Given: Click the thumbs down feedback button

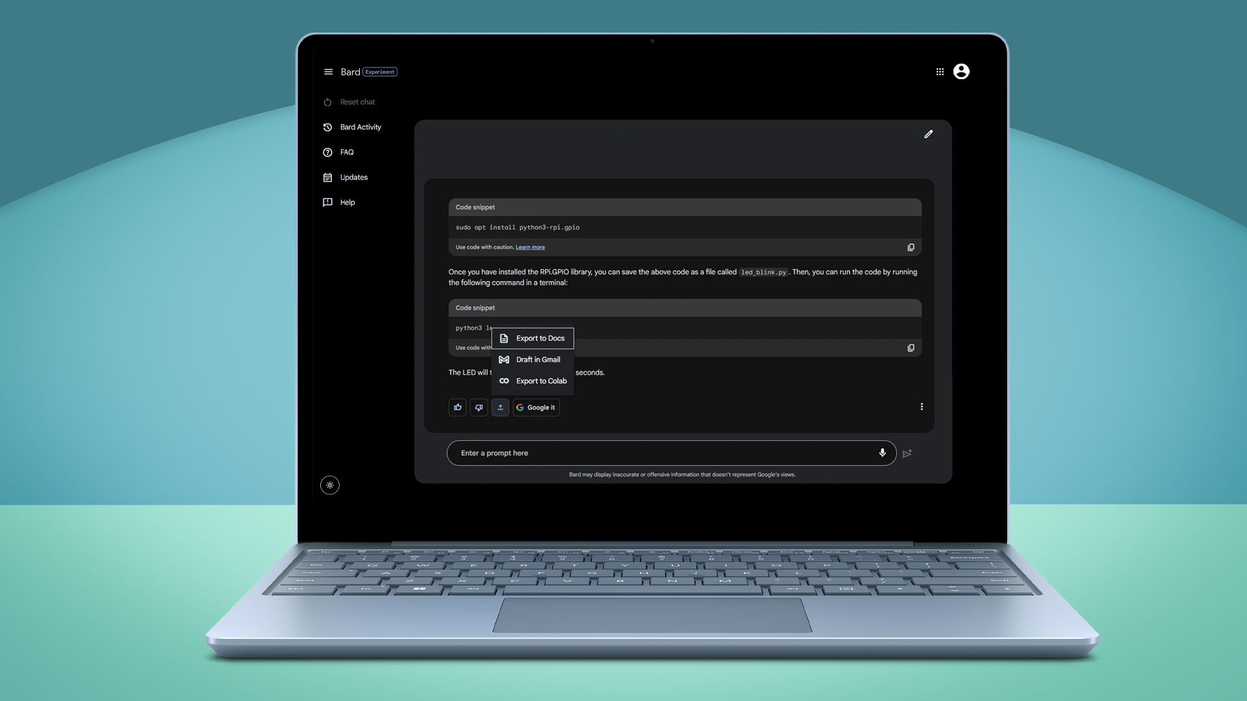Looking at the screenshot, I should point(478,406).
